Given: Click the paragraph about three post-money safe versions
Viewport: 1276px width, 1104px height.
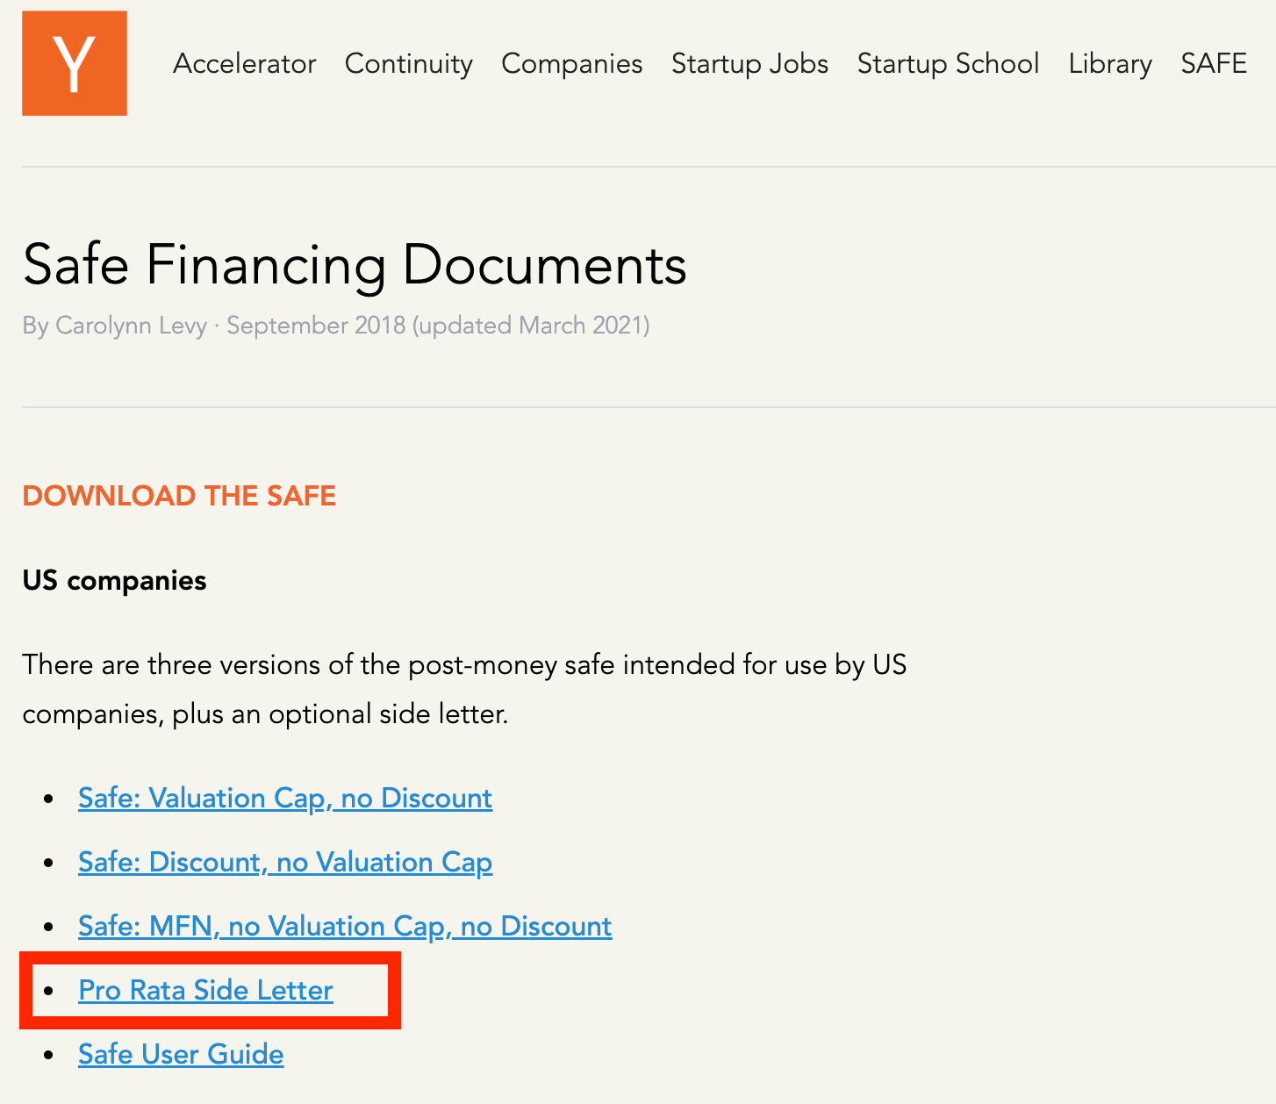Looking at the screenshot, I should (x=464, y=689).
